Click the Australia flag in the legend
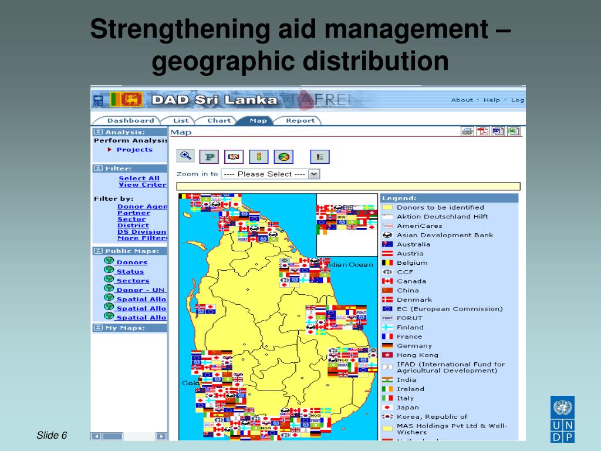Viewport: 601px width, 451px height. 387,244
